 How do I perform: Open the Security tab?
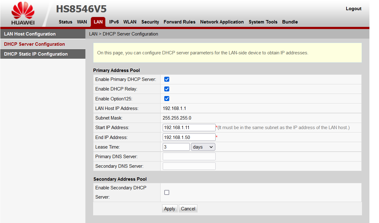(x=150, y=22)
